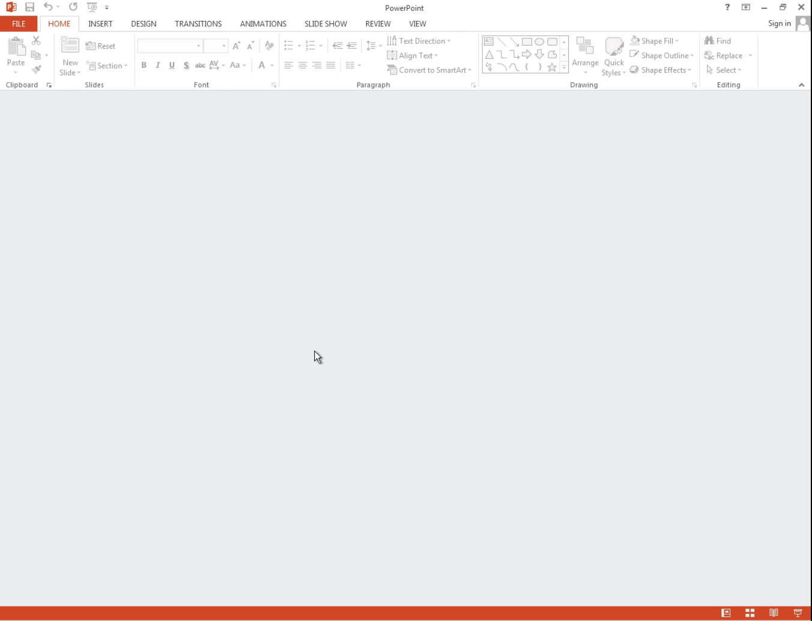Image resolution: width=812 pixels, height=621 pixels.
Task: Select the Rectangle shape in the shapes gallery
Action: 526,42
